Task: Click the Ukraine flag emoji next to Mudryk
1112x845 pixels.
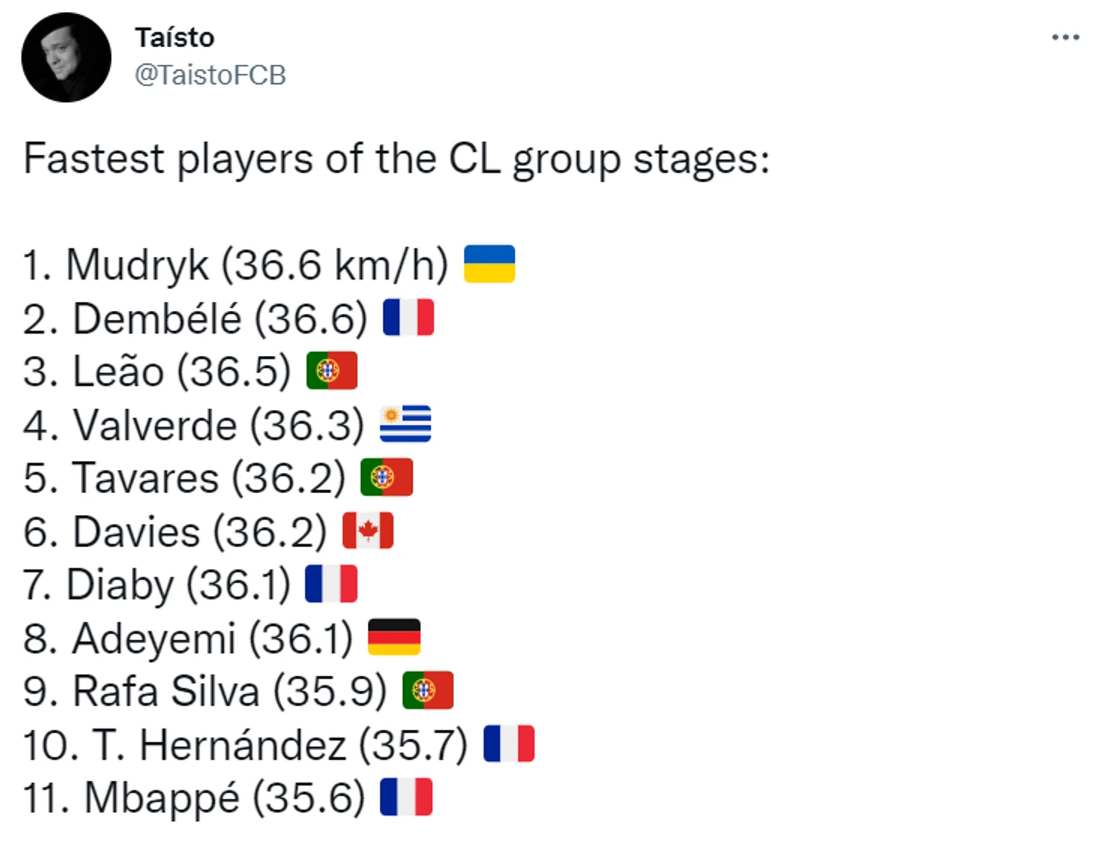Action: pos(490,264)
